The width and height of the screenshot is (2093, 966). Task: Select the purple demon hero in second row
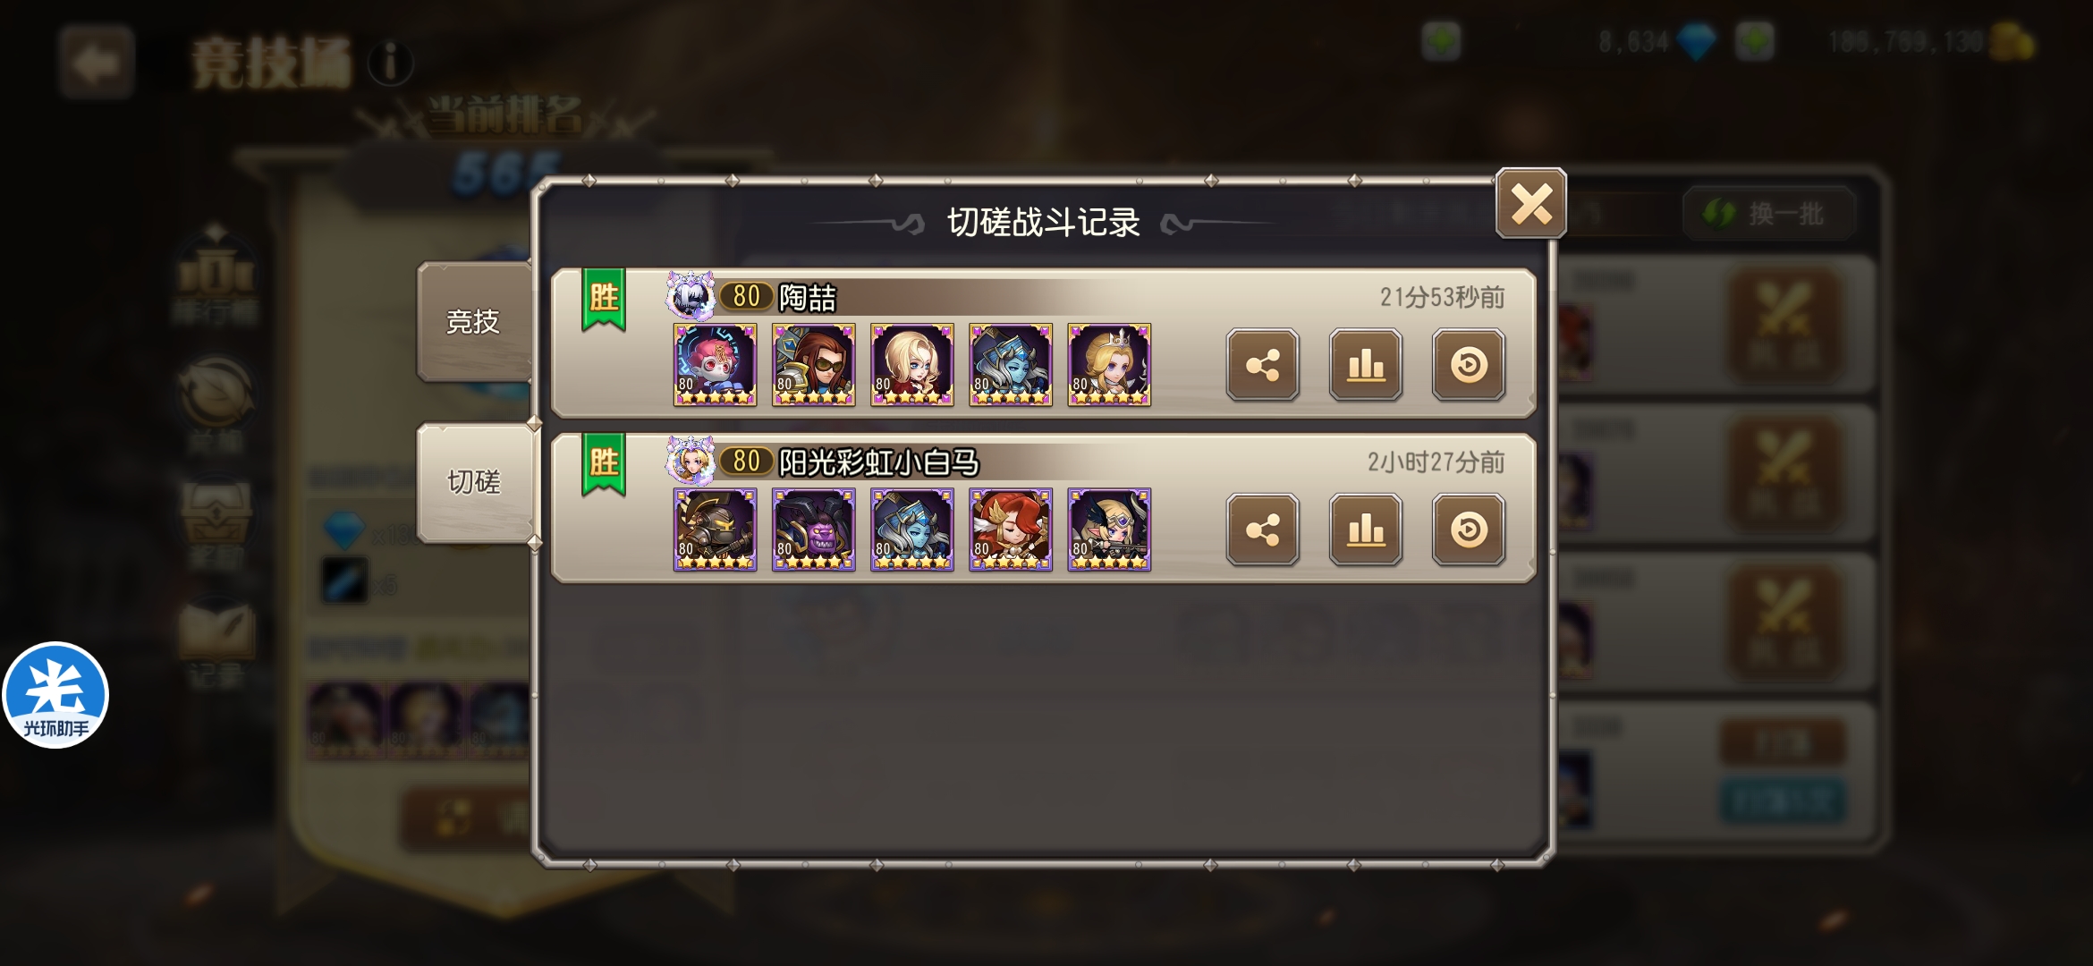coord(813,530)
